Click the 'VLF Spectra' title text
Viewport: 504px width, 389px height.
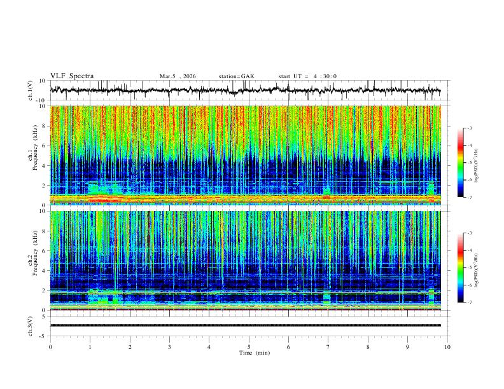coord(72,76)
